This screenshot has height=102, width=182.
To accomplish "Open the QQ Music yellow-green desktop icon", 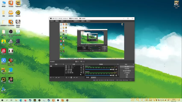I will pos(4,42).
